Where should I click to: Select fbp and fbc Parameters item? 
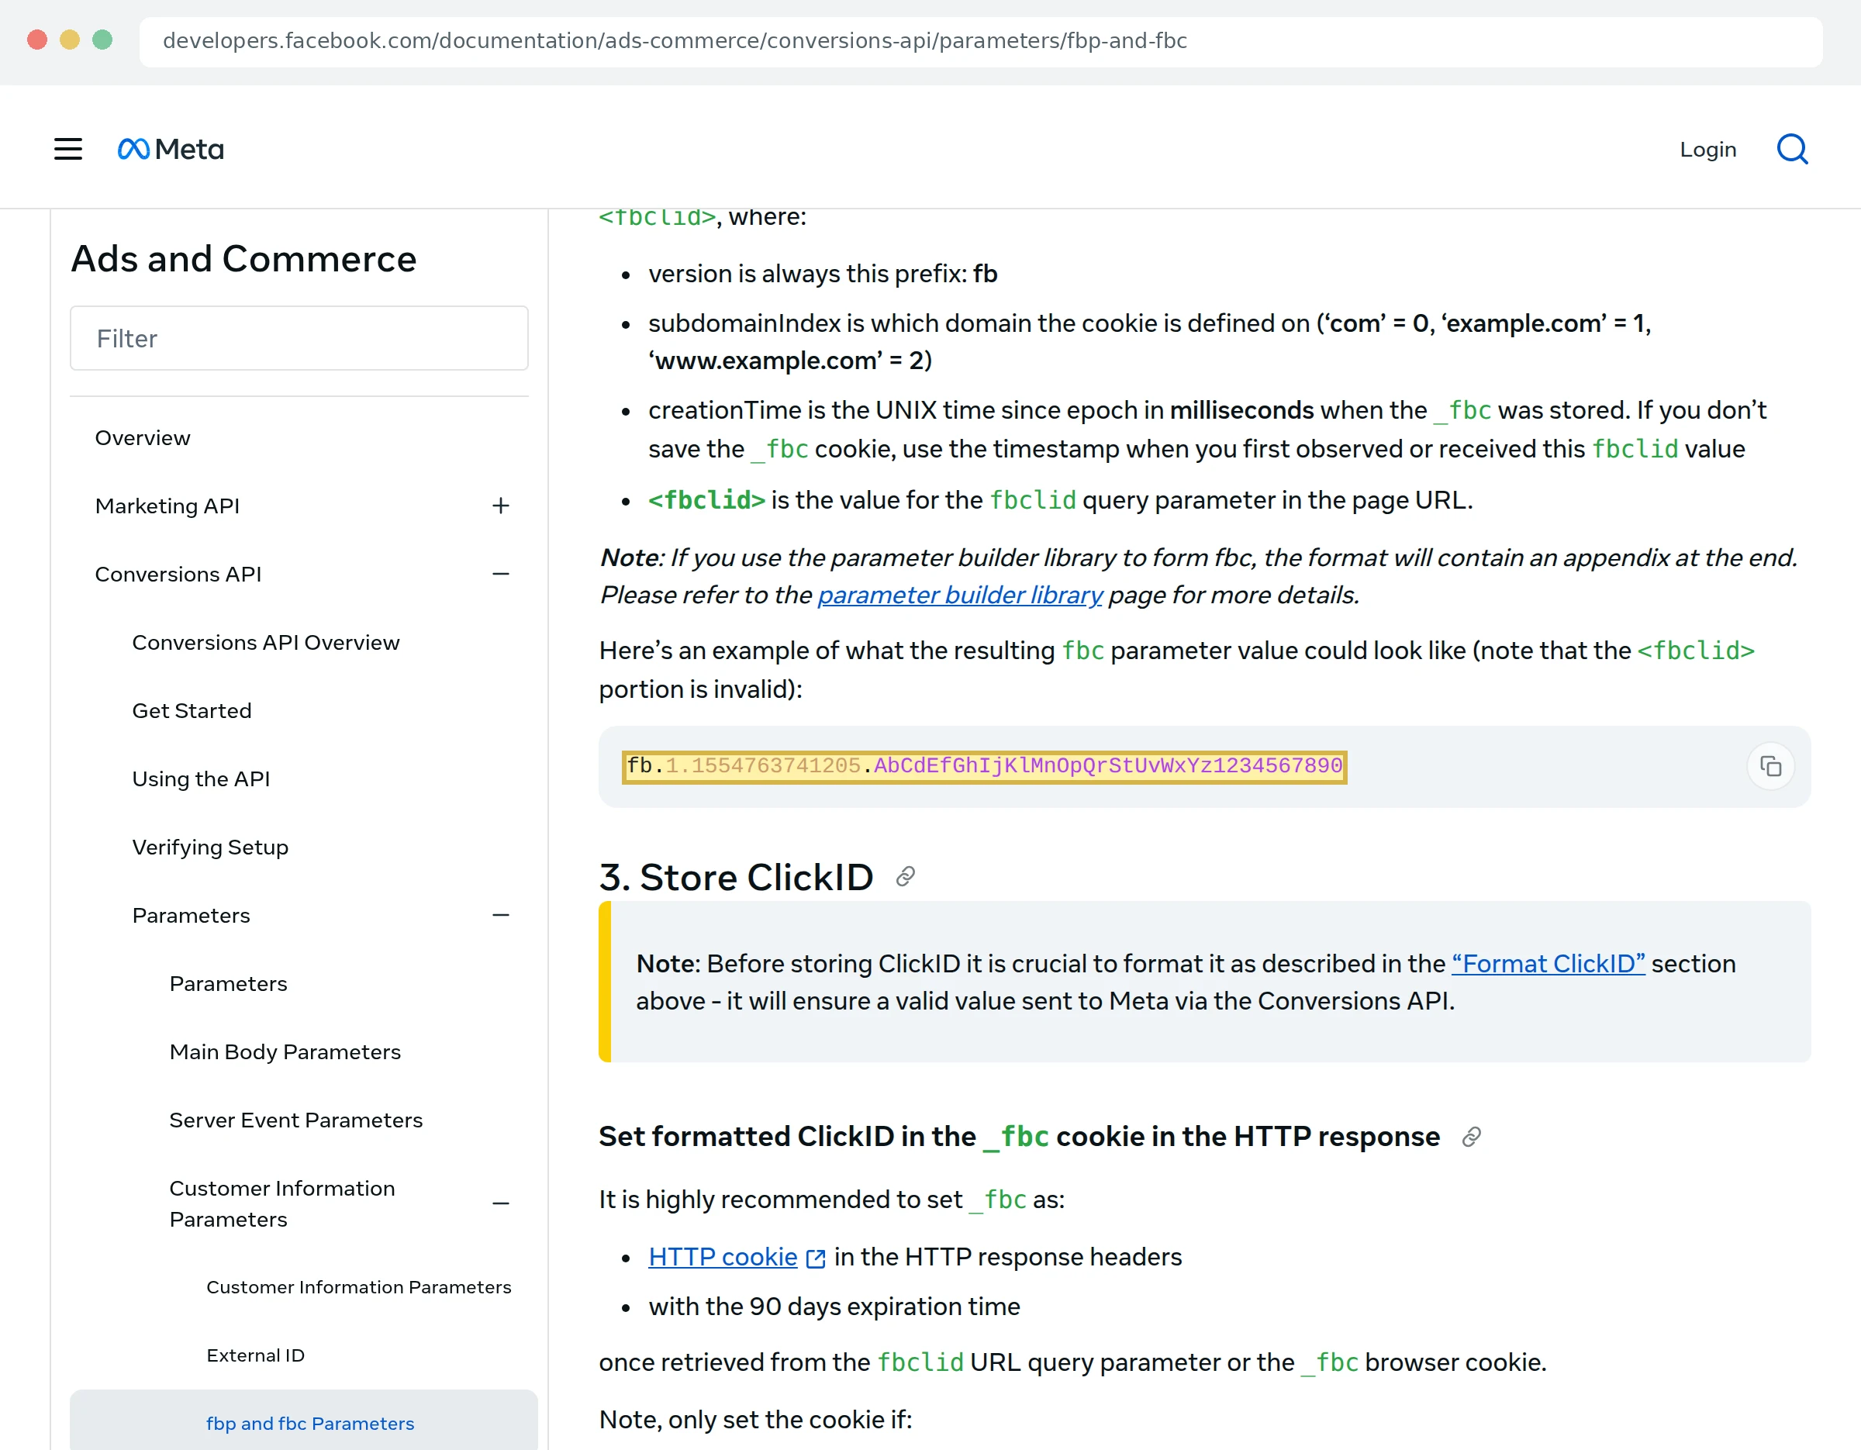pos(303,1421)
